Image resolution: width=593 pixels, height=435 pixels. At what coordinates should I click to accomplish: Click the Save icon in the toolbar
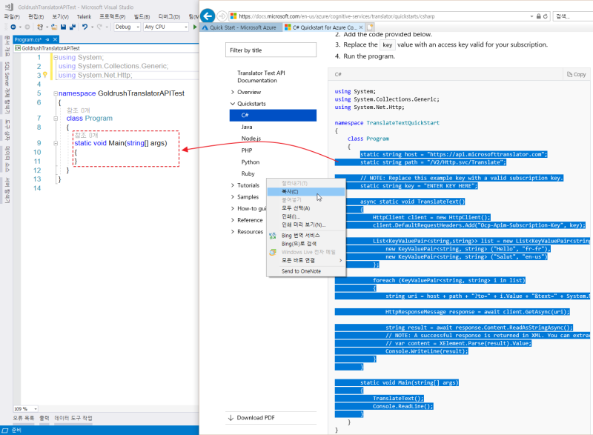[64, 26]
